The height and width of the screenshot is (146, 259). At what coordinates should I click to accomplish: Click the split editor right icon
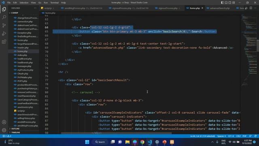[251, 8]
